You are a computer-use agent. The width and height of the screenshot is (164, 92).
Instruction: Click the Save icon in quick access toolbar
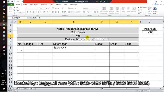[12, 1]
